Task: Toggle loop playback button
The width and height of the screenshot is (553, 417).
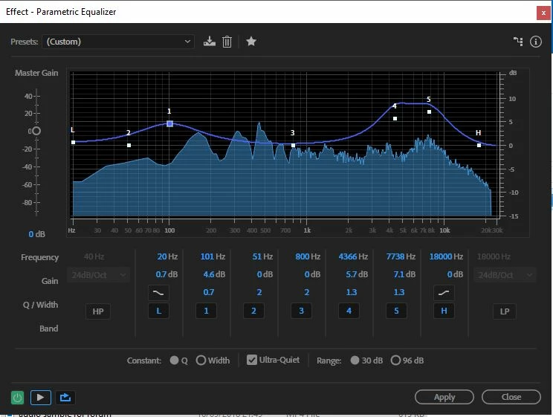Action: [x=65, y=398]
